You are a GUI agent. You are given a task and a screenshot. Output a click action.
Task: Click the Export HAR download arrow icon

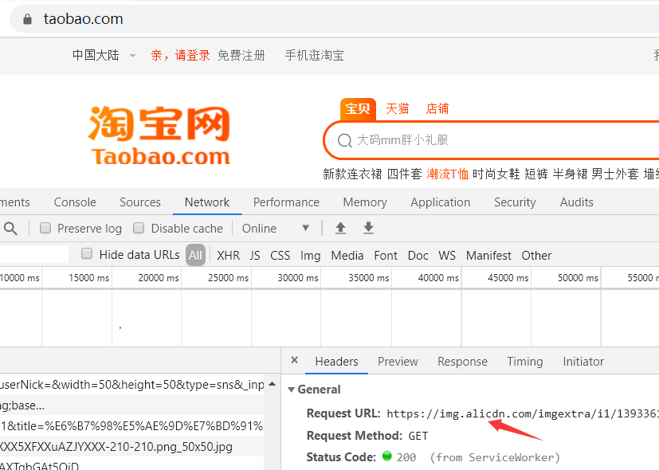368,228
